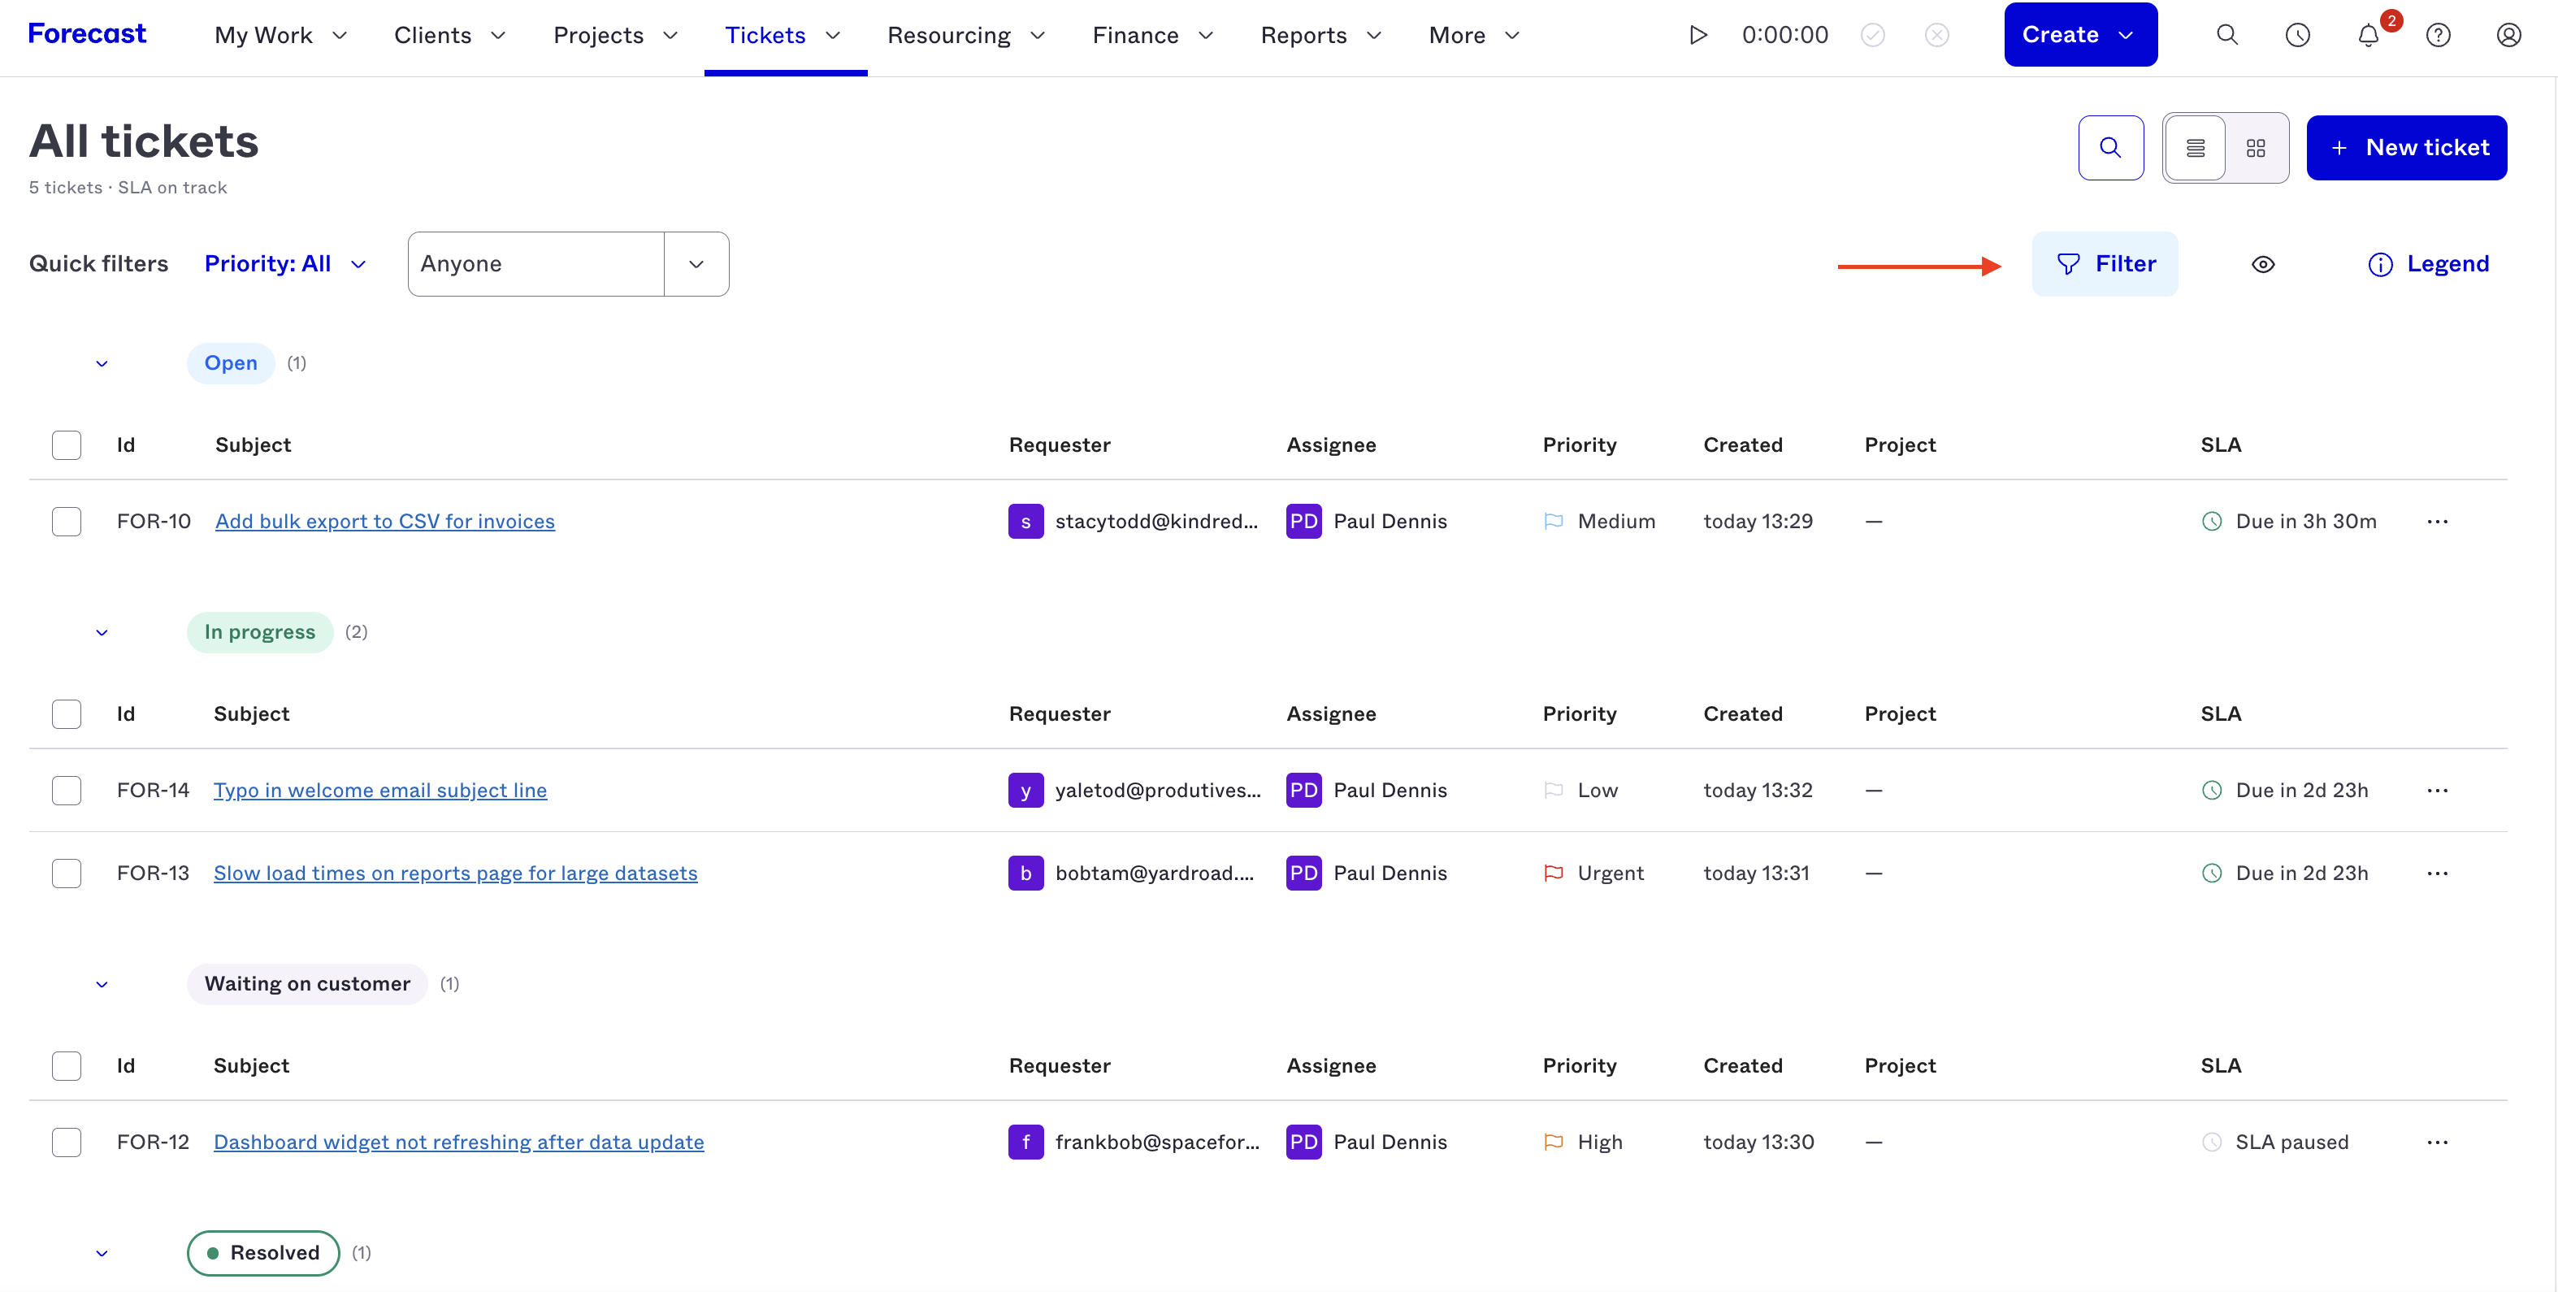Click the New ticket button
Screen dimensions: 2558x1292
coord(2406,148)
